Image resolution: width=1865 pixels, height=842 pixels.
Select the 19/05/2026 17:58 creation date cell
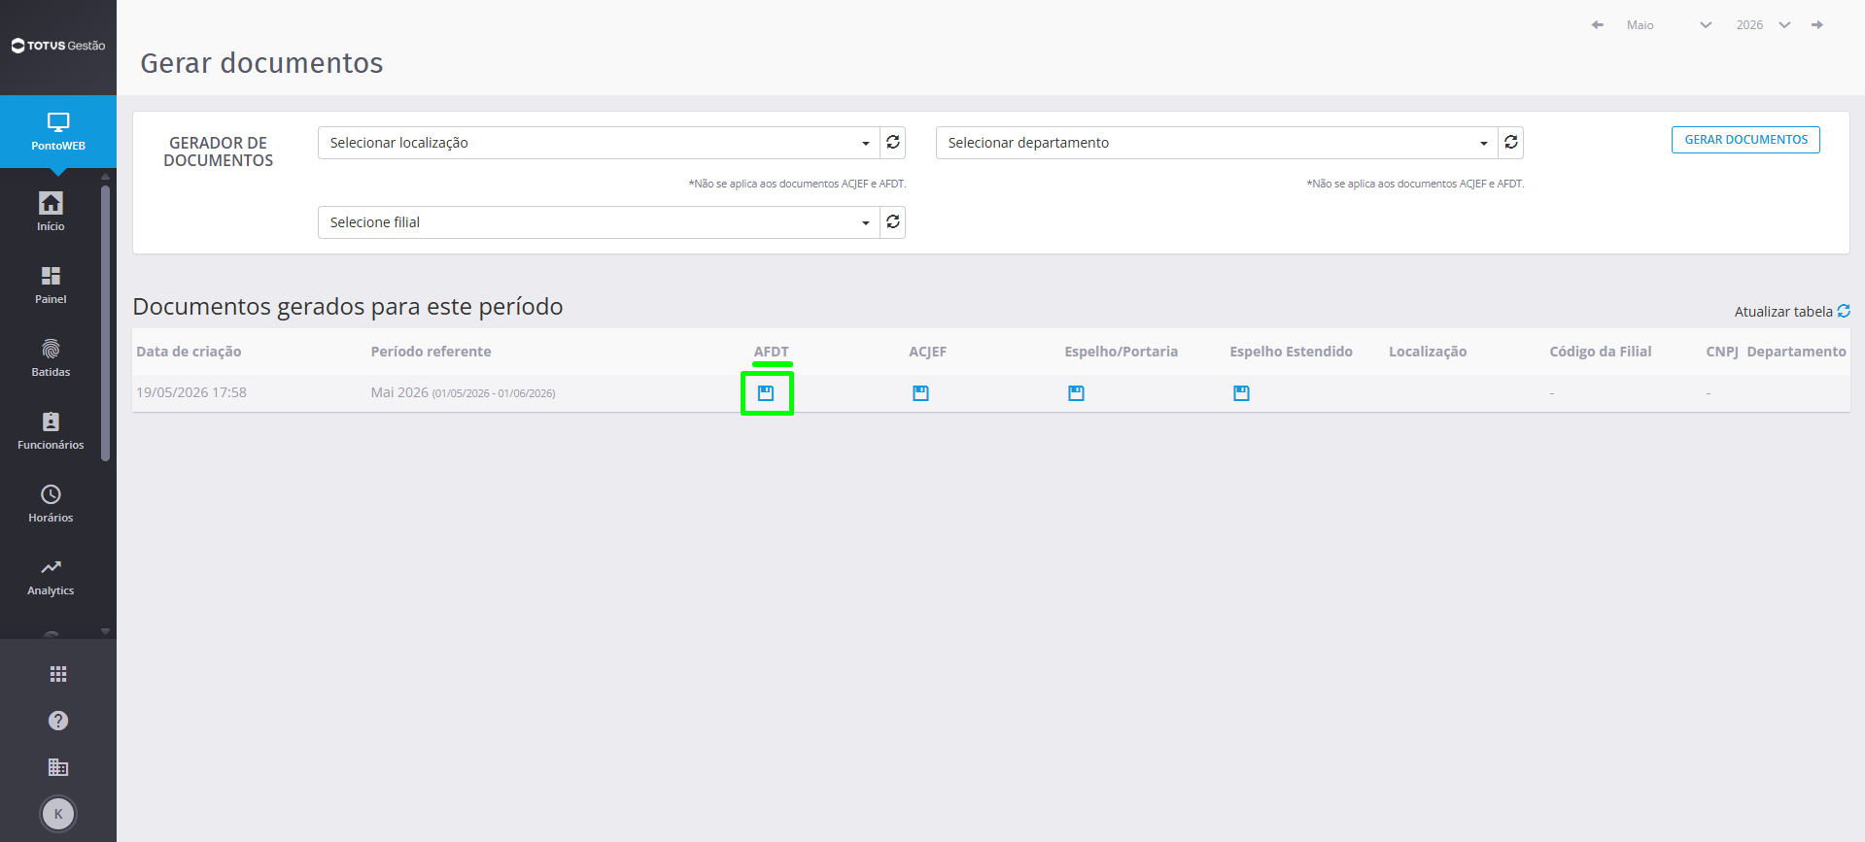191,392
